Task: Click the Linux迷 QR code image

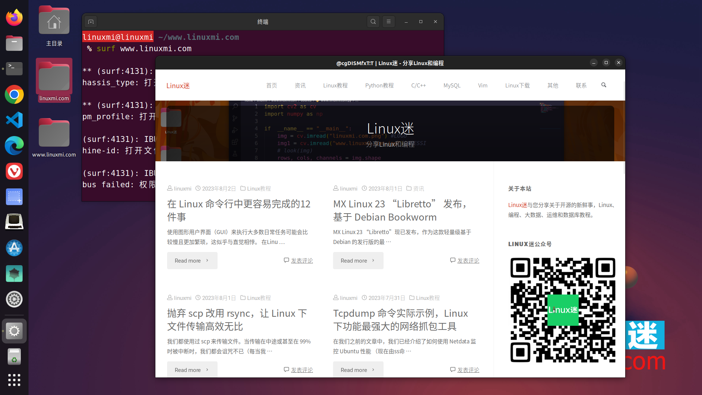Action: pyautogui.click(x=563, y=310)
